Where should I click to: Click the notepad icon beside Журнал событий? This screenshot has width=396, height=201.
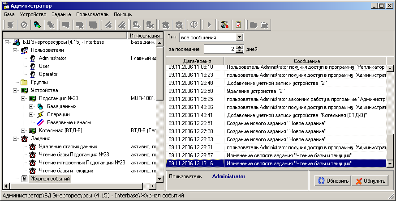(x=24, y=179)
